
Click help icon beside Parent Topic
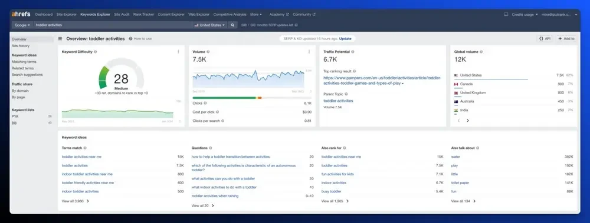[x=346, y=94]
